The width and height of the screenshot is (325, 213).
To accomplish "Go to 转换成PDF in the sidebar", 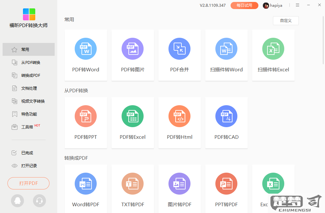I will (28, 75).
